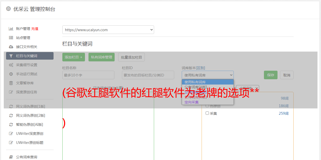This screenshot has height=160, width=321.
Task: Click the [区别] link beside 词库版本
Action: tap(201, 68)
